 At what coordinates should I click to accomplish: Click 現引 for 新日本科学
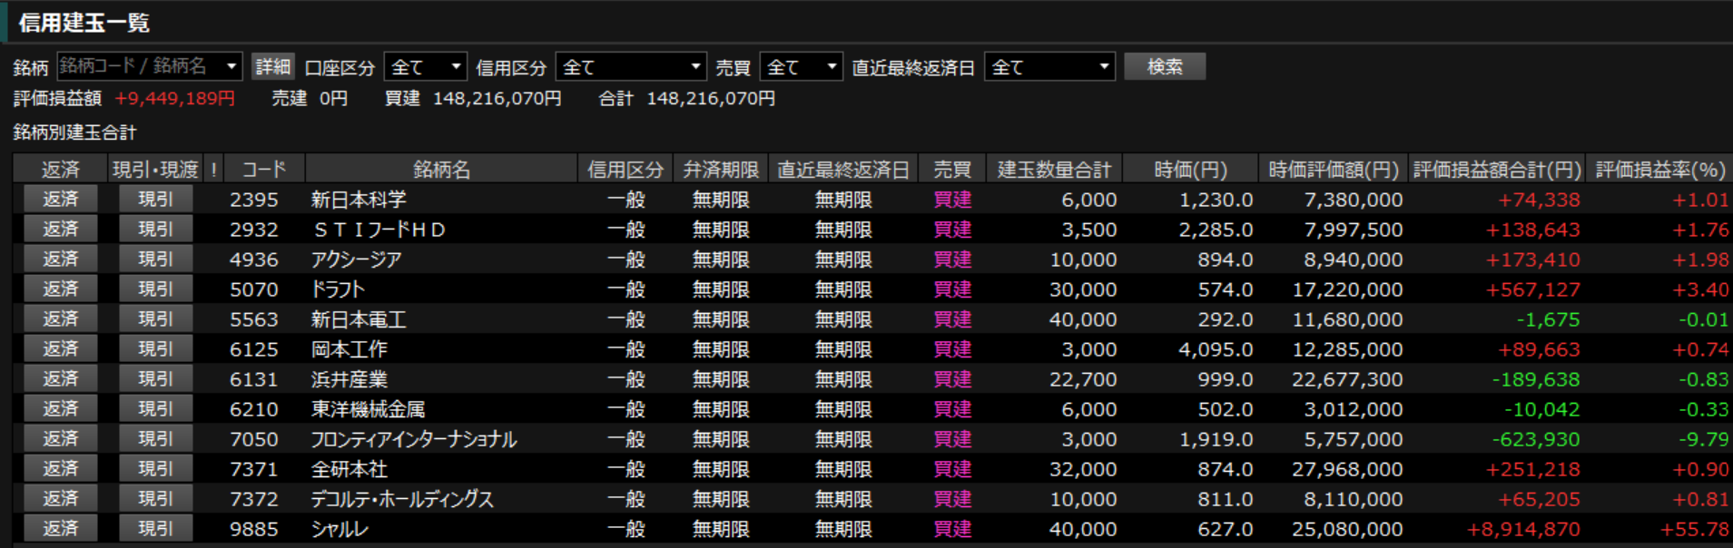(x=155, y=199)
